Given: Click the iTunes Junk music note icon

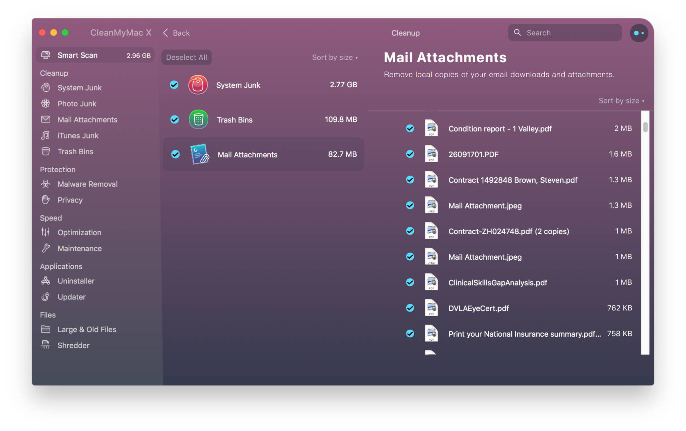Looking at the screenshot, I should click(x=46, y=136).
